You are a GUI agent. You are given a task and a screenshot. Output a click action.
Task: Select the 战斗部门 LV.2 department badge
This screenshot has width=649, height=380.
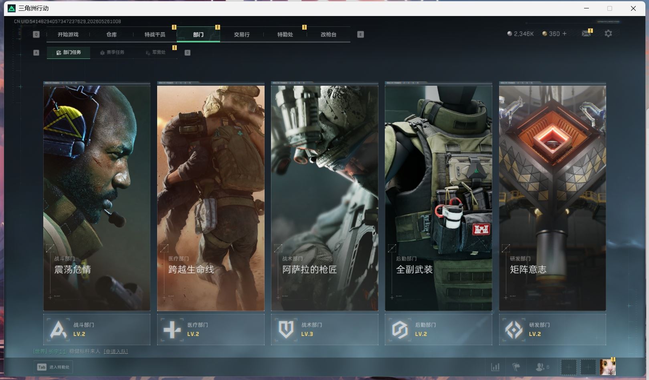(x=97, y=330)
